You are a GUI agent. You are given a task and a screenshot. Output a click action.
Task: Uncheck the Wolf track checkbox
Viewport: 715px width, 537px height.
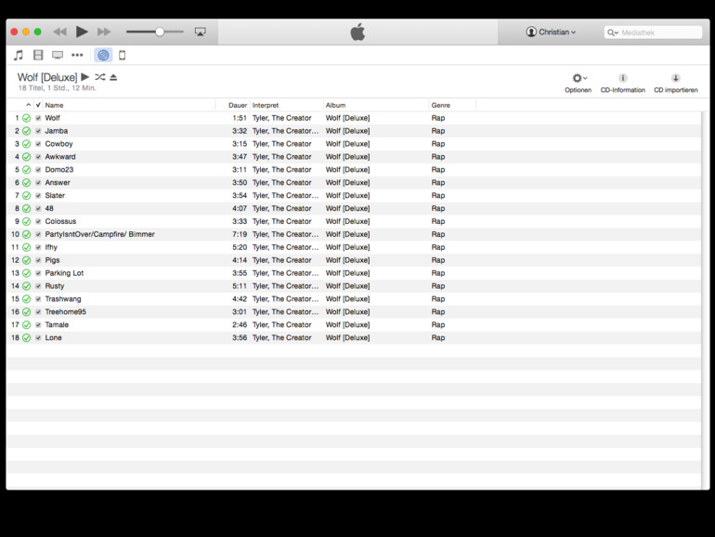coord(38,118)
